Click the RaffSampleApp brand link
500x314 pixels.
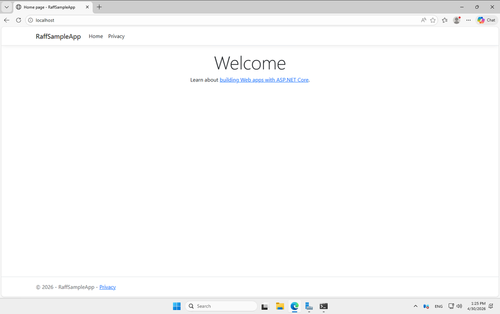58,36
